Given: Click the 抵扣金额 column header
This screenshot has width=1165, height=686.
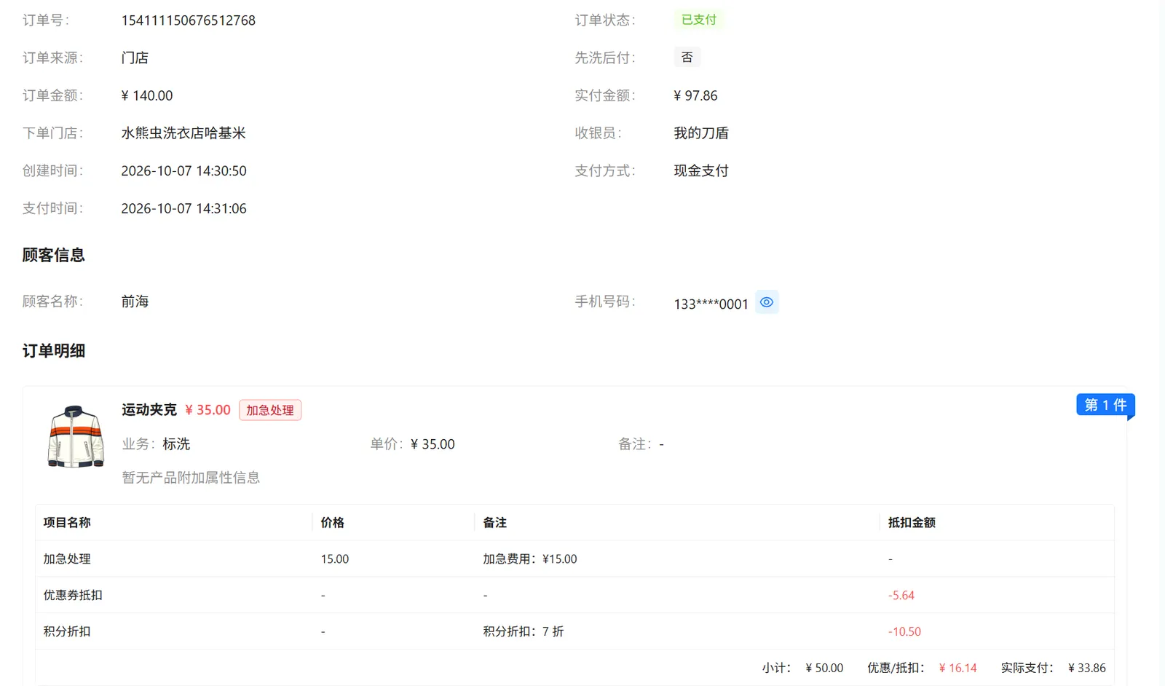Looking at the screenshot, I should 912,523.
